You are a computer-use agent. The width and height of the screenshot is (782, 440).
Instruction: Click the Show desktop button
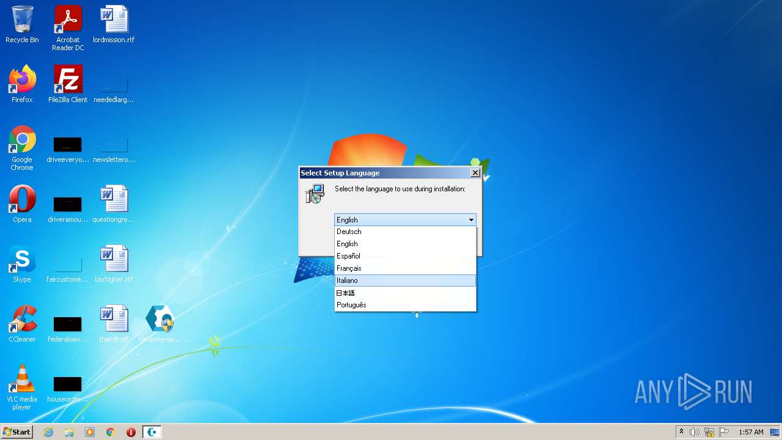click(776, 432)
